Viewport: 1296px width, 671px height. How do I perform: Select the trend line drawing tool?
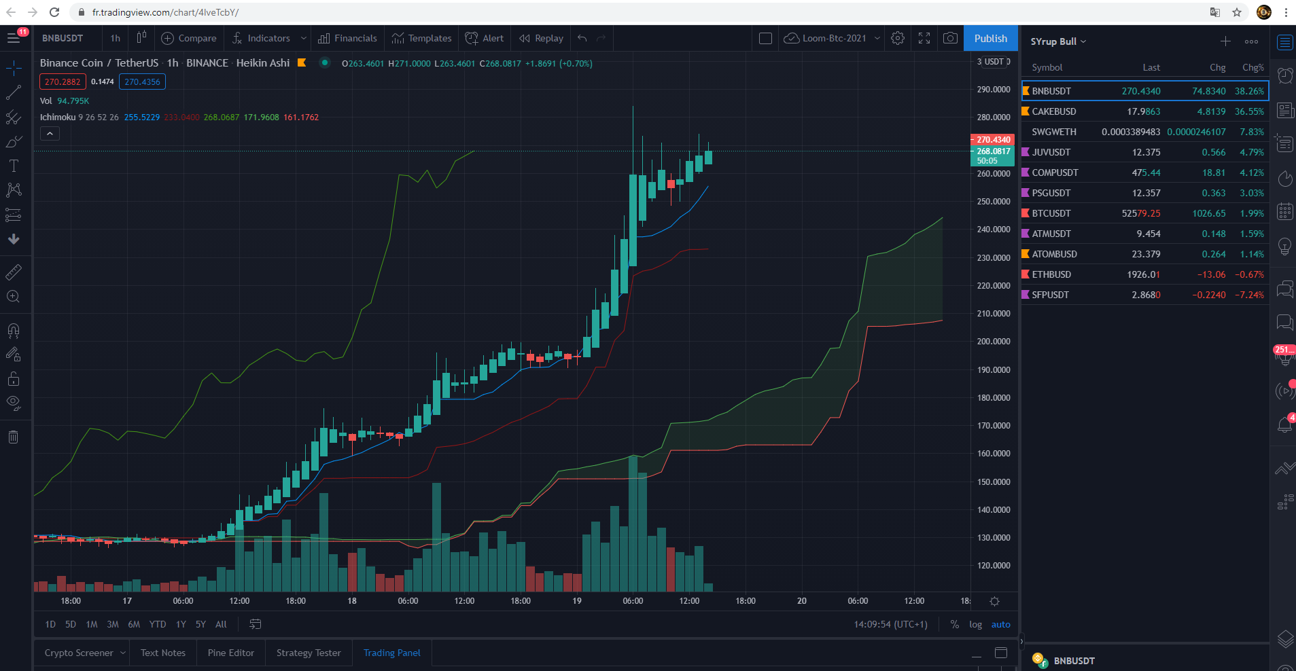click(x=14, y=92)
